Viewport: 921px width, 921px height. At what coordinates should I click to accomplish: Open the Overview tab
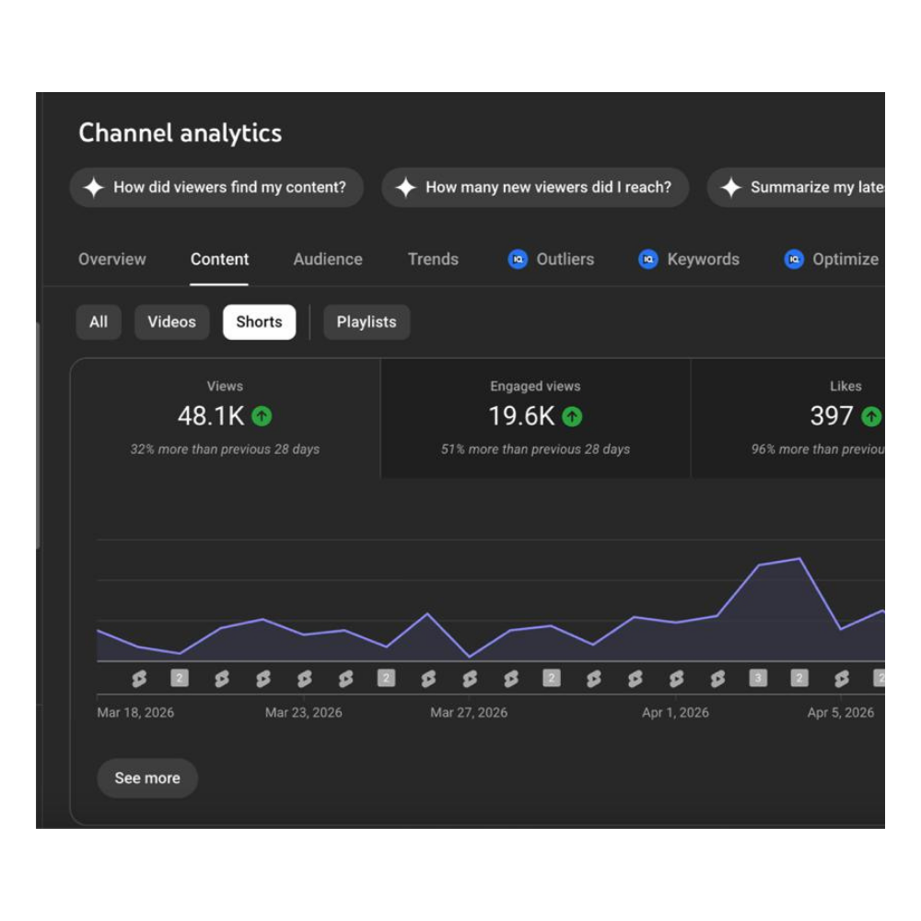click(112, 259)
